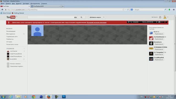Bookmark the page with the star icon
This screenshot has width=176, height=99.
click(x=123, y=10)
